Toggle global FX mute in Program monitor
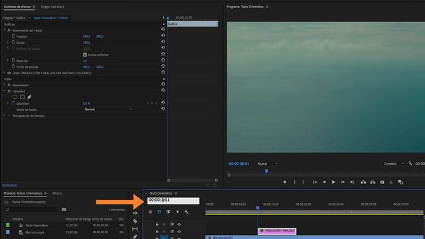425x239 pixels. coord(391,183)
